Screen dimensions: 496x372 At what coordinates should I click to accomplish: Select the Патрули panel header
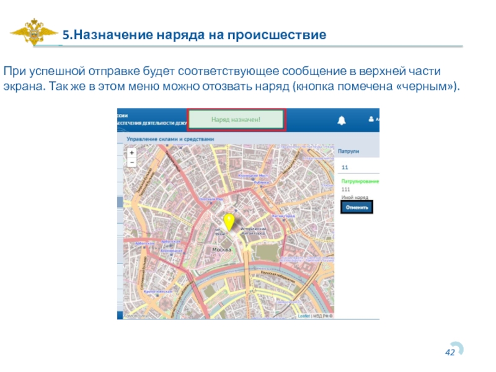click(x=348, y=151)
